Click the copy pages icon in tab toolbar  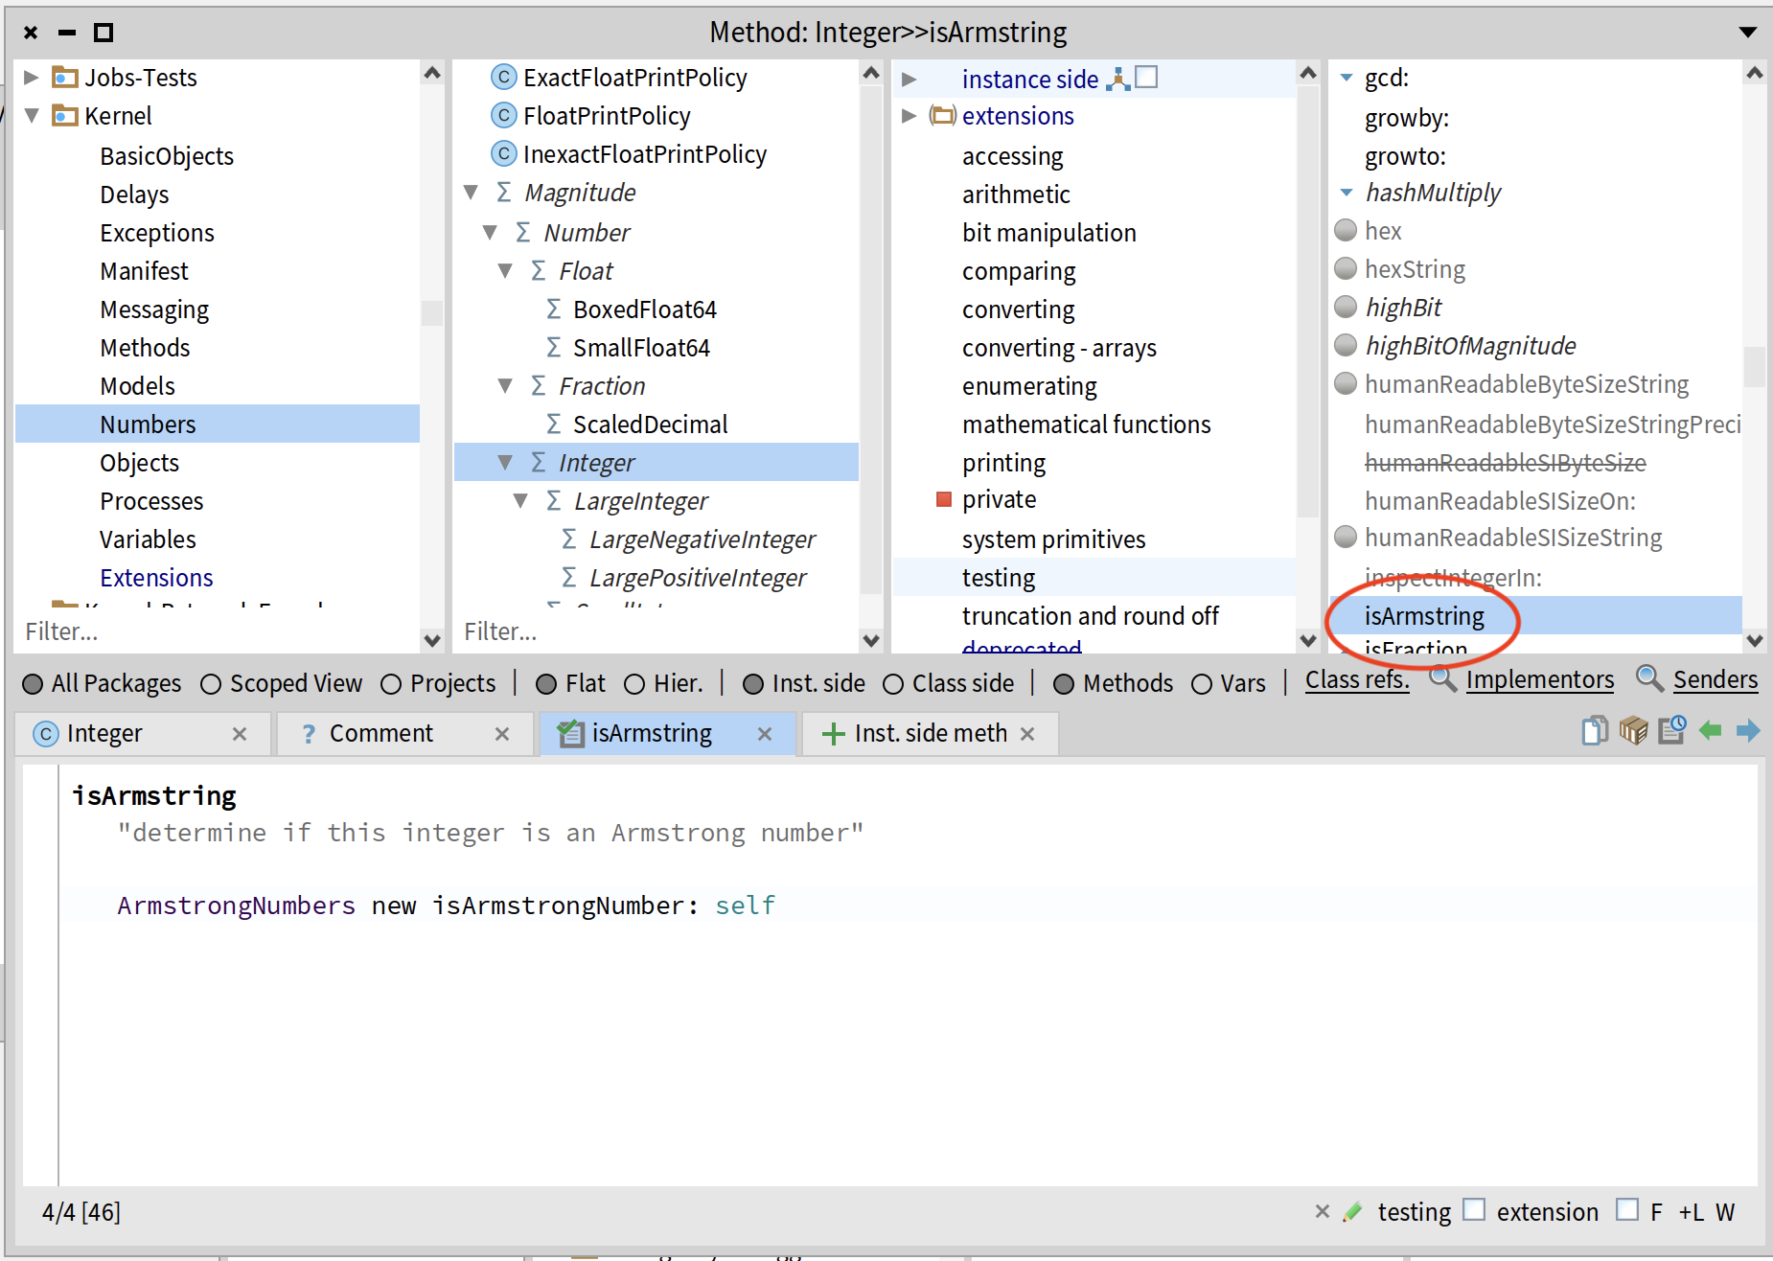(1595, 730)
